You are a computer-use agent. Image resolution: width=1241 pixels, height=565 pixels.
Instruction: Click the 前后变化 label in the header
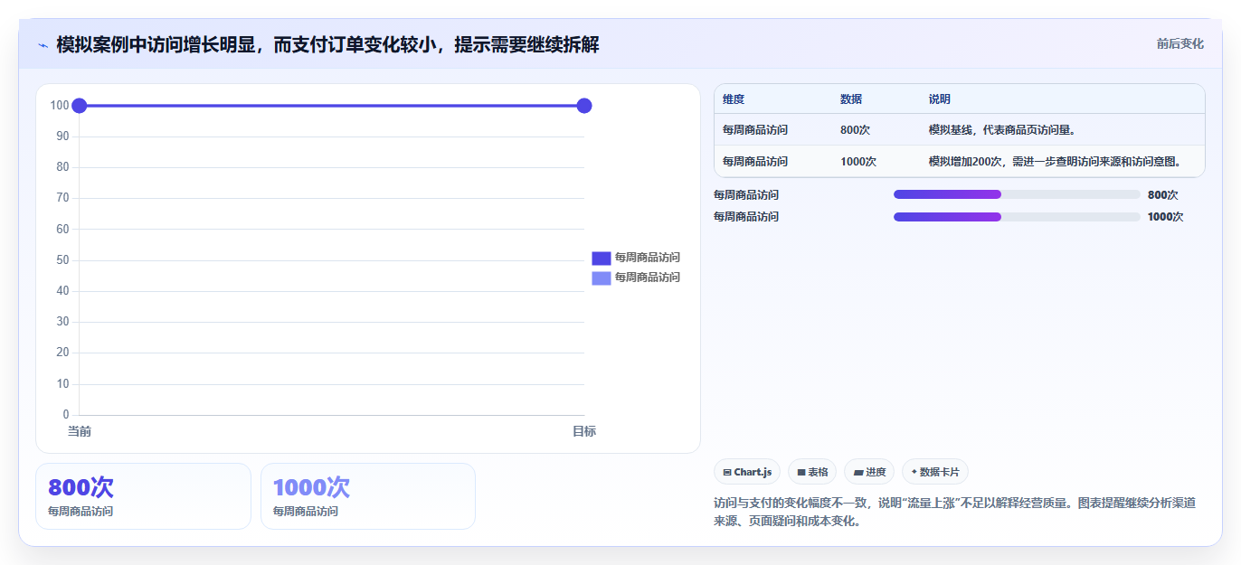[x=1180, y=43]
